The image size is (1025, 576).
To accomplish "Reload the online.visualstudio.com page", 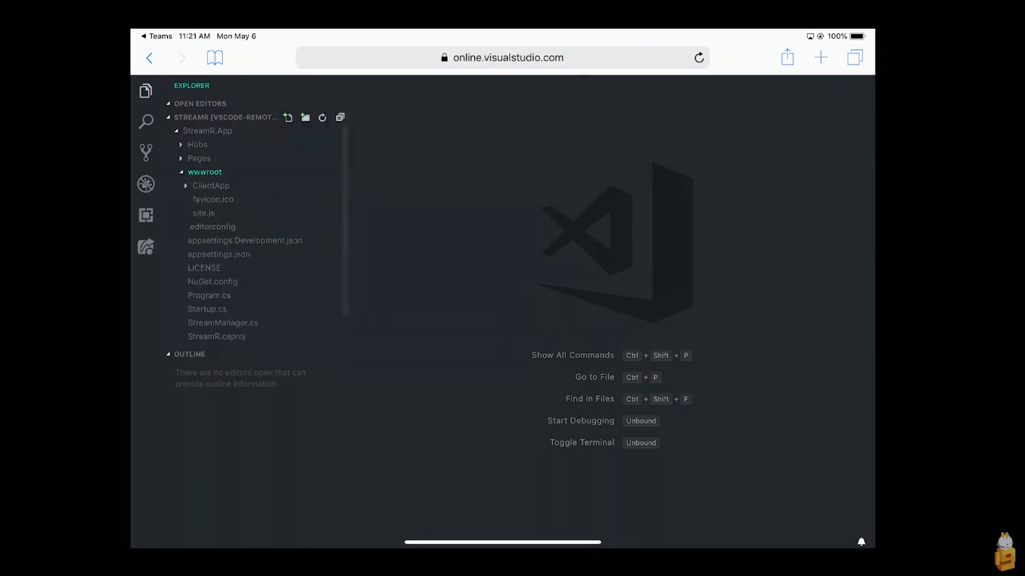I will pos(699,57).
